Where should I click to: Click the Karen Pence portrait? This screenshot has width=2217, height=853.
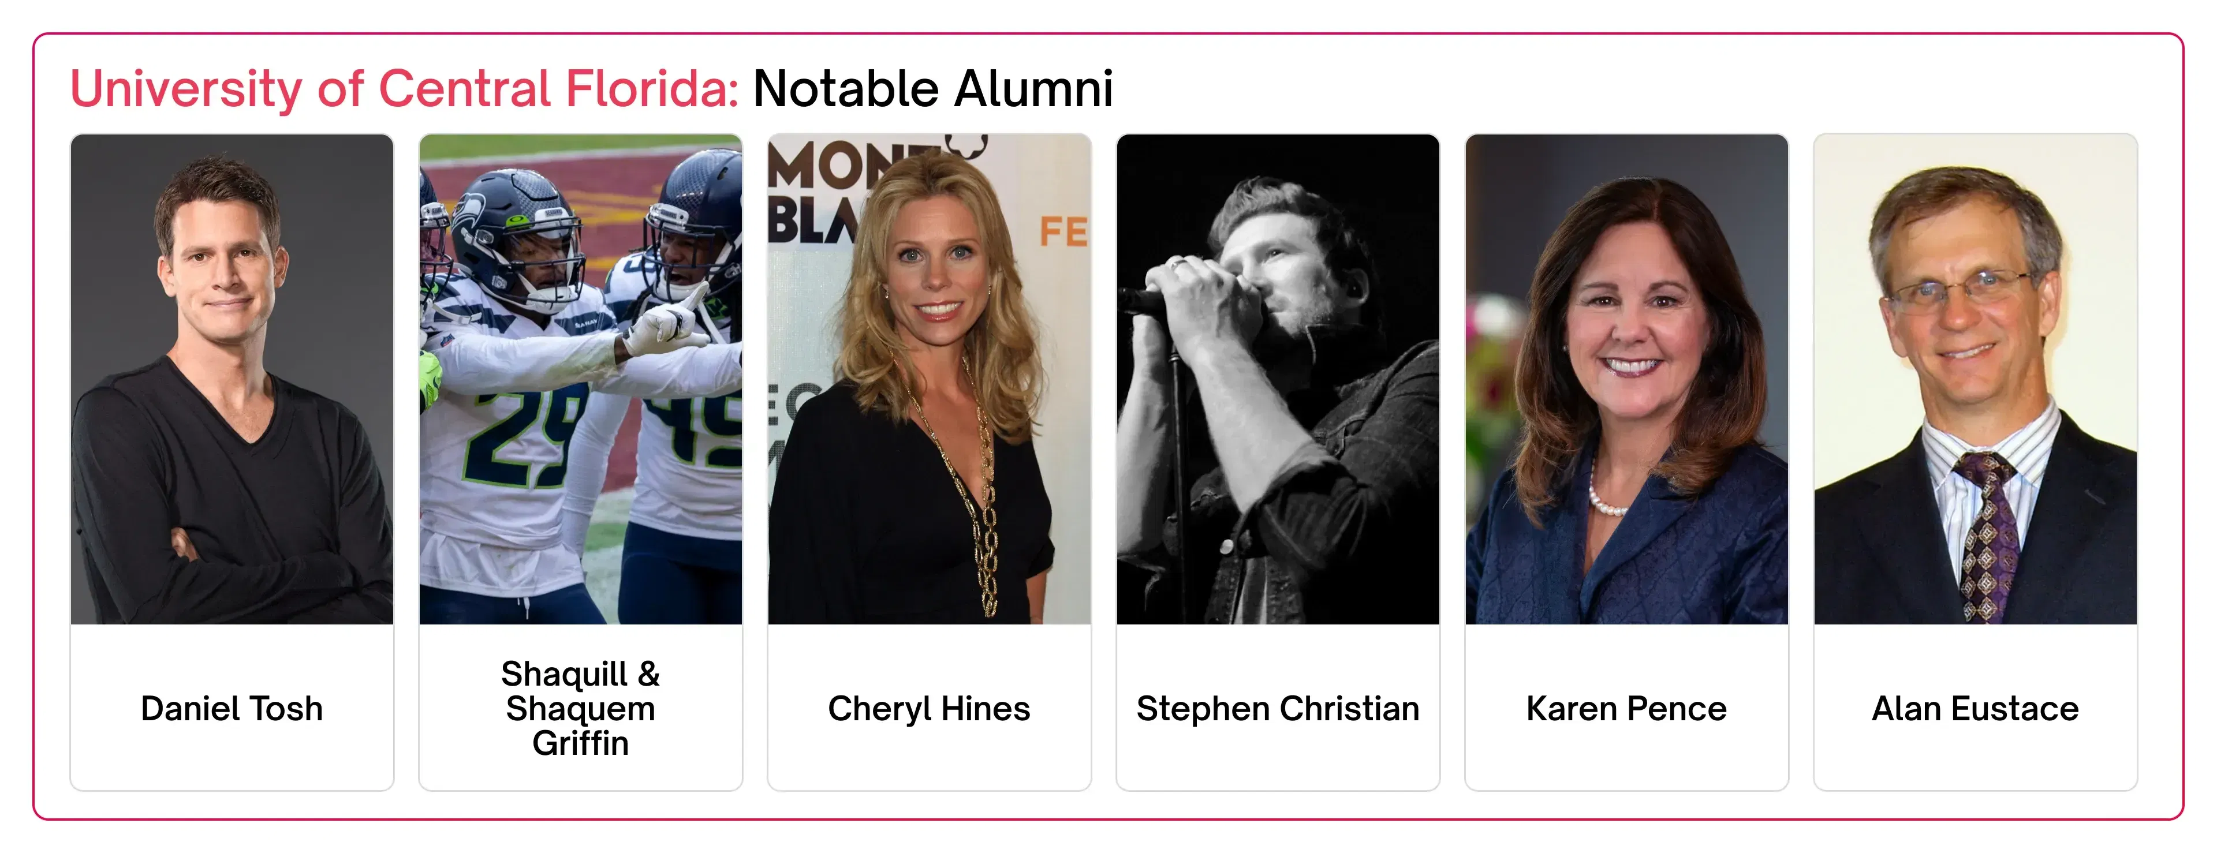point(1626,379)
